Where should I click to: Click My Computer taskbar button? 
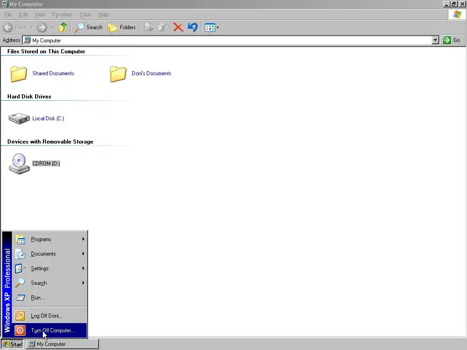[x=62, y=344]
